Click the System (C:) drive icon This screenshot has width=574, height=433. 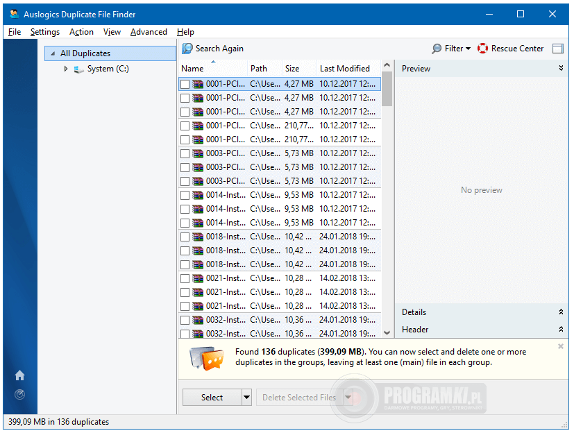(x=78, y=69)
